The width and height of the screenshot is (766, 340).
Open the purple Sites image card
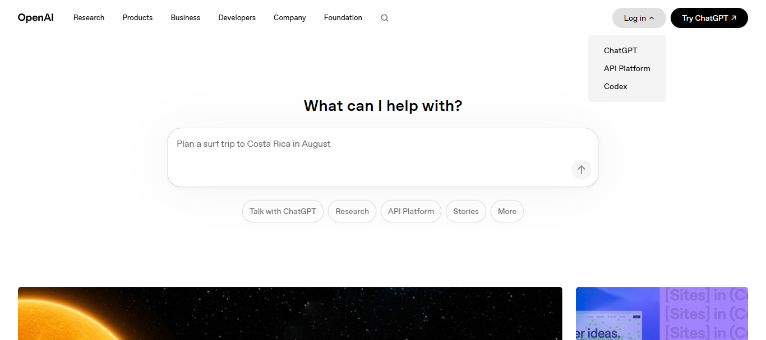662,314
